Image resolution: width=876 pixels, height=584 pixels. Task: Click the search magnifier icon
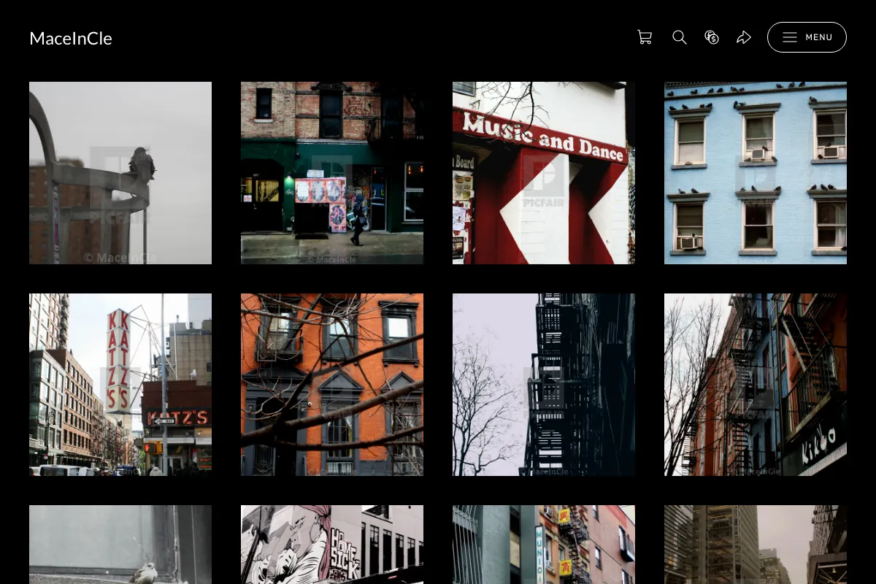tap(680, 37)
